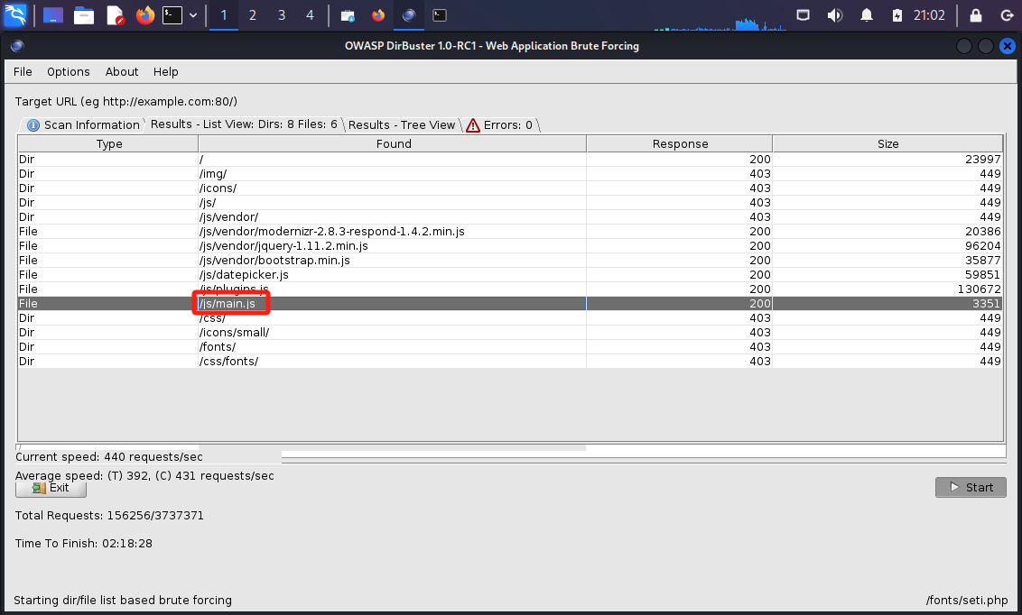
Task: Lock the screen with the padlock icon
Action: click(976, 15)
